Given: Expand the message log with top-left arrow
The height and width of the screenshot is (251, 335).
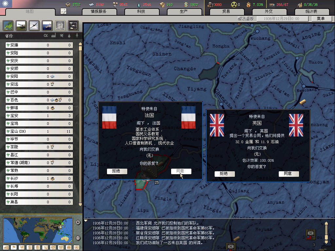Looking at the screenshot, I should [x=86, y=221].
